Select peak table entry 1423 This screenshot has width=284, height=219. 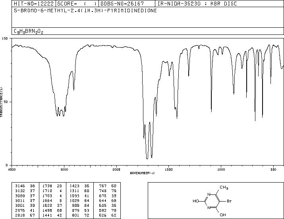tap(79, 186)
